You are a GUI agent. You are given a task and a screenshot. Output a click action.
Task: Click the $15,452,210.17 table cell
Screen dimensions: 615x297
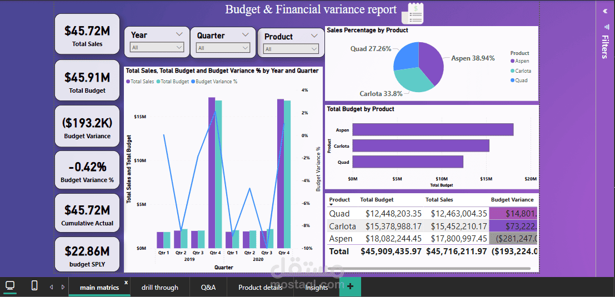coord(459,226)
